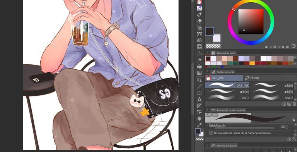Select the Text tool
This screenshot has width=297, height=152.
pyautogui.click(x=199, y=99)
